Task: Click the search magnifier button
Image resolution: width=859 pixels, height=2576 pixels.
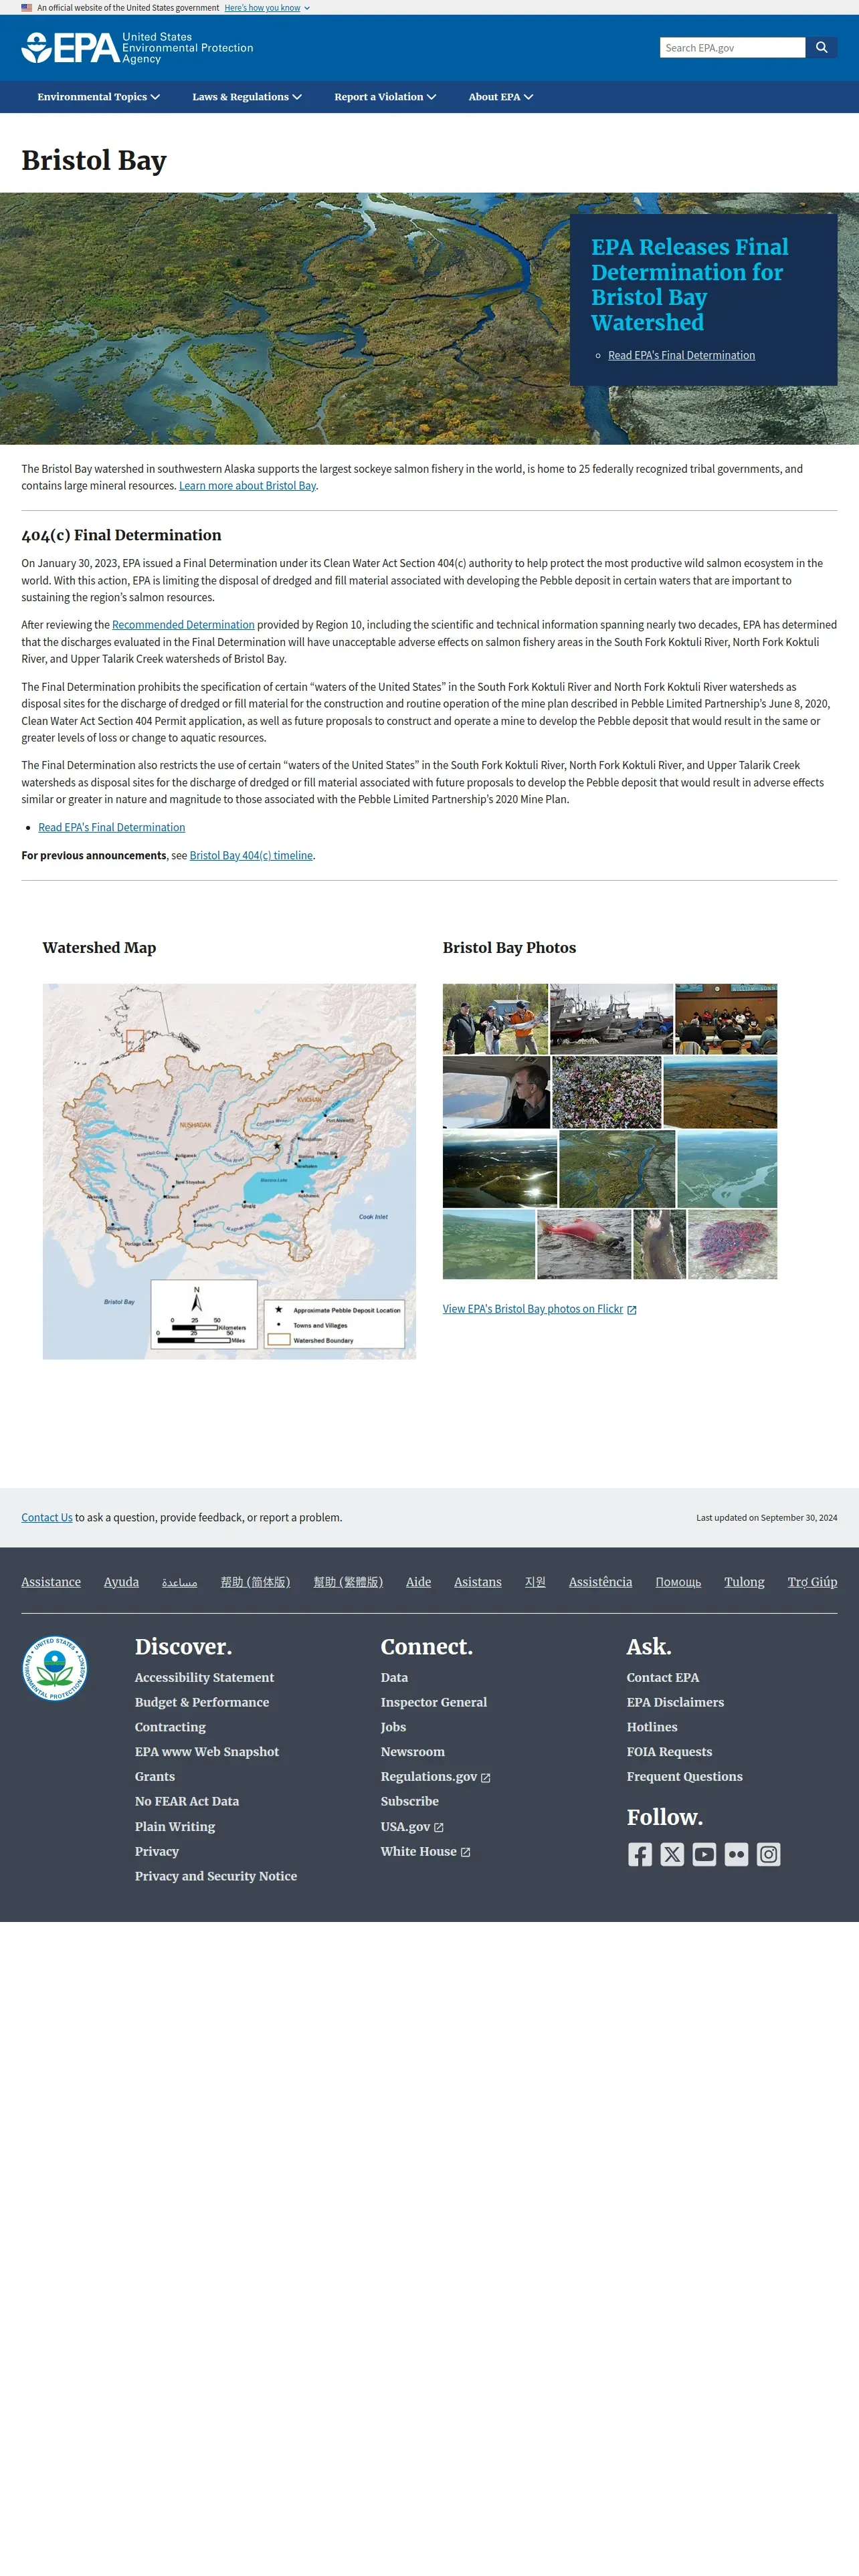Action: pos(821,47)
